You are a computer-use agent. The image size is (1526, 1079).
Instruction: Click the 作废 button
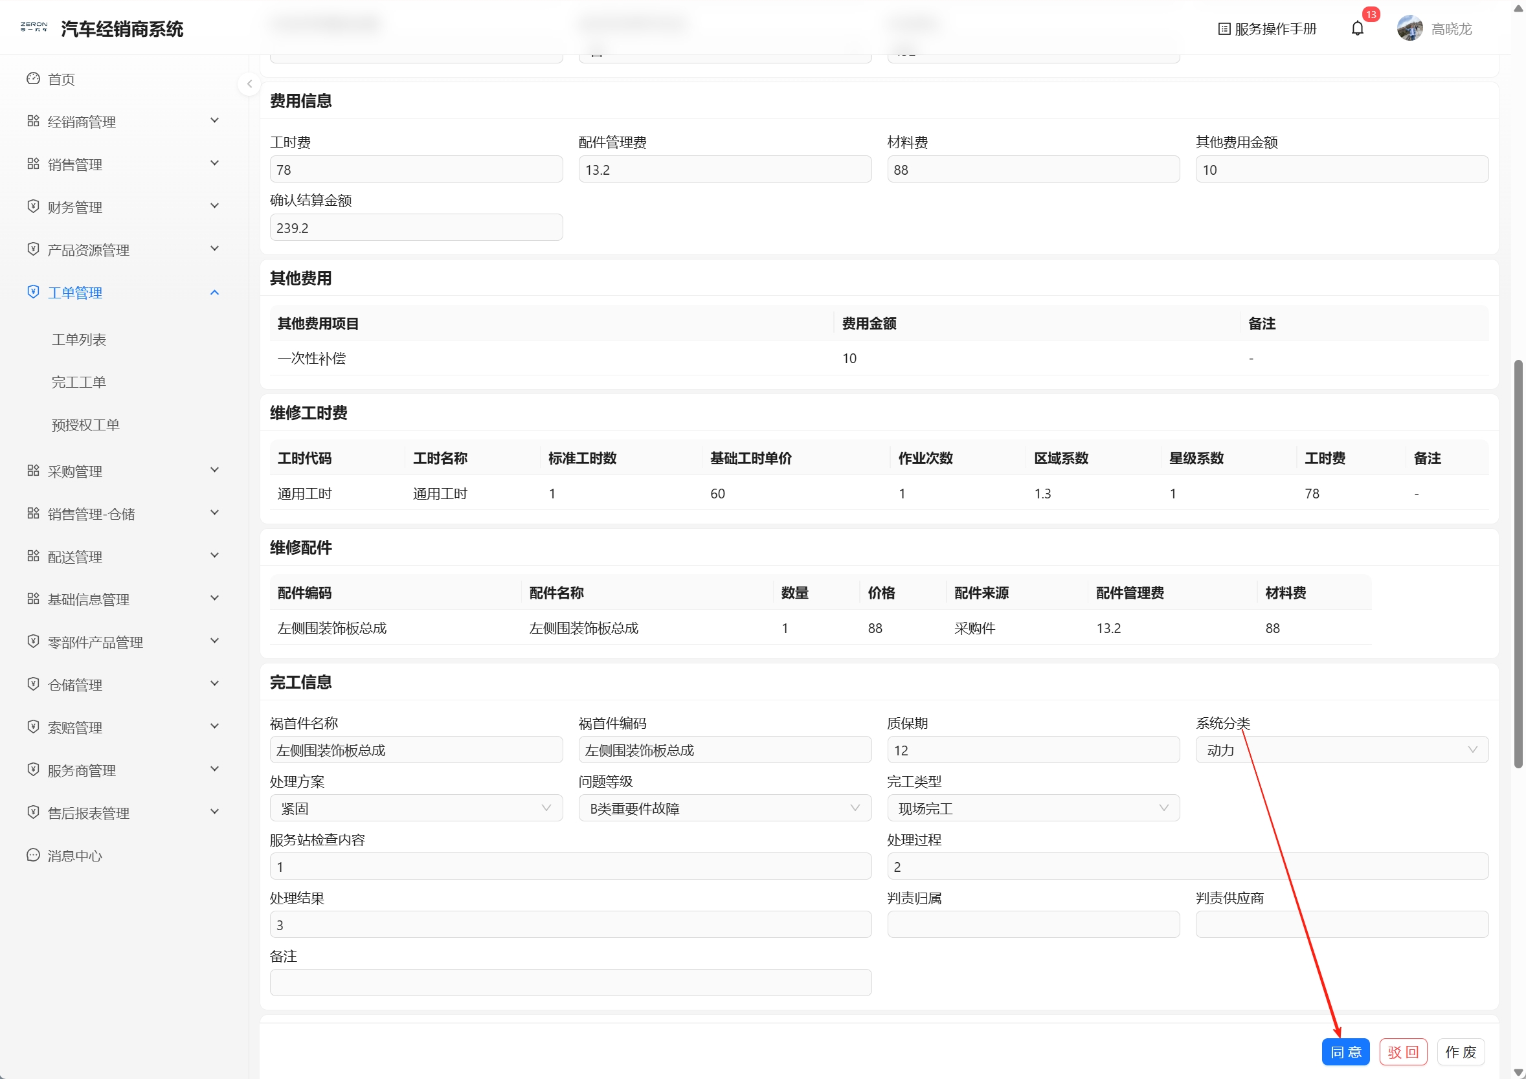click(1460, 1052)
